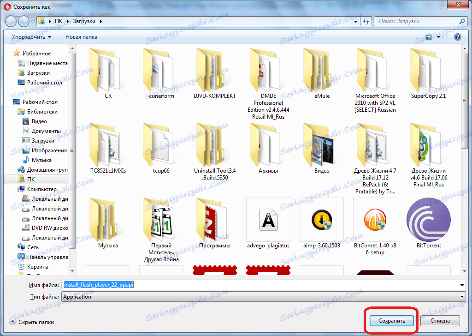The image size is (472, 336).
Task: Select Изображения library
Action: click(45, 150)
